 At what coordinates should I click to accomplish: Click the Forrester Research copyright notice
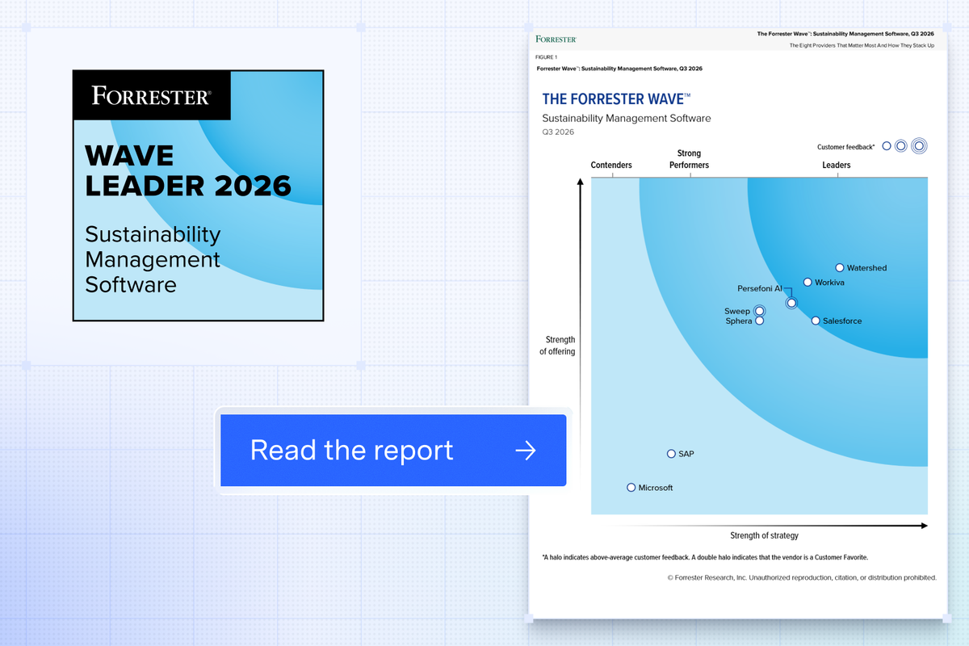(x=802, y=577)
